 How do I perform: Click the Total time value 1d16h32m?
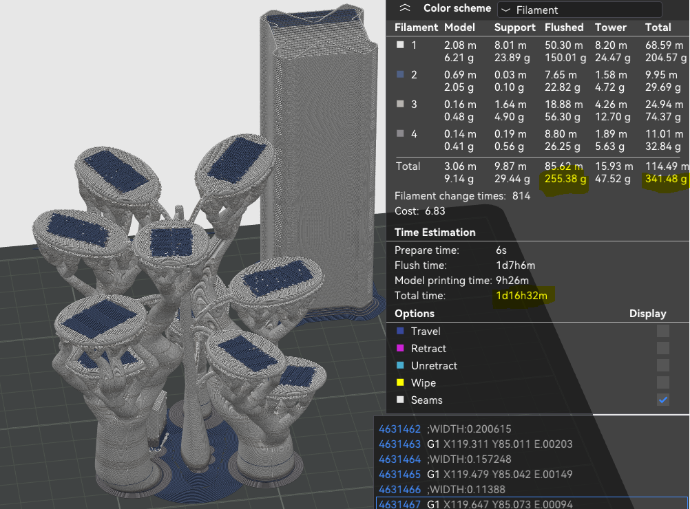pos(521,296)
